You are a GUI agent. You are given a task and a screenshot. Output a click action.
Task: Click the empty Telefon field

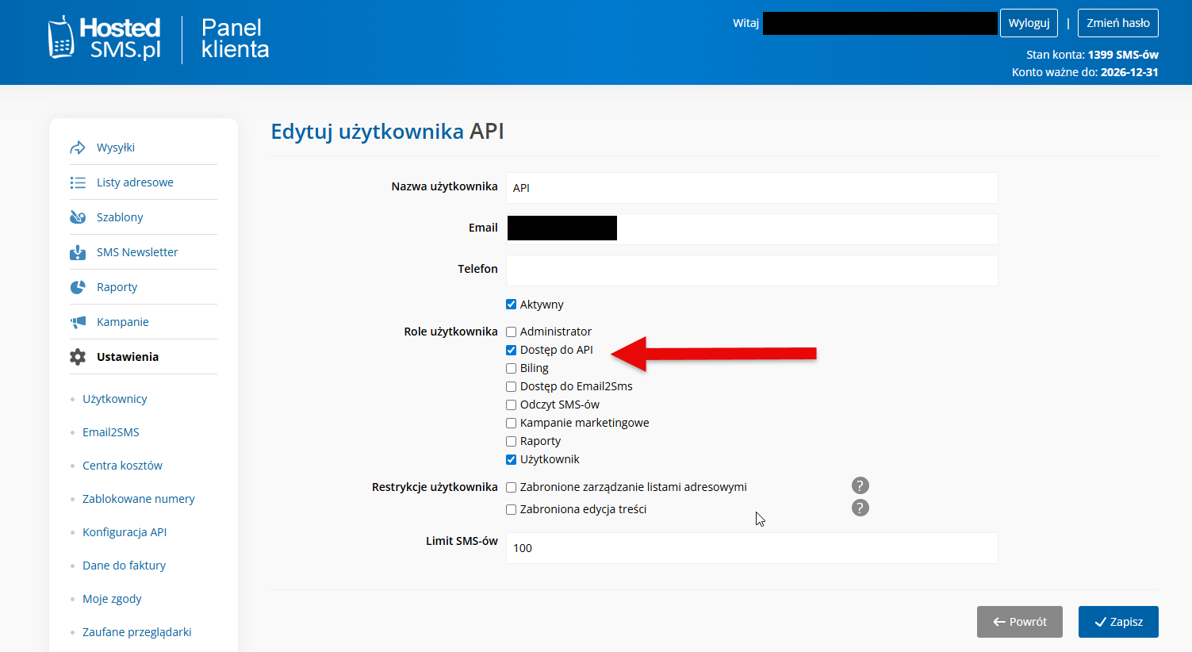pyautogui.click(x=752, y=270)
